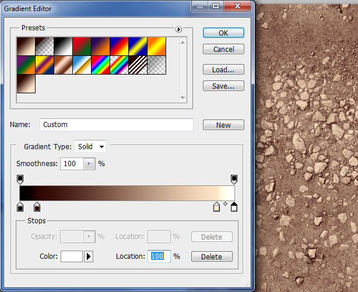Select the Foreground to Transparent preset

coord(45,46)
